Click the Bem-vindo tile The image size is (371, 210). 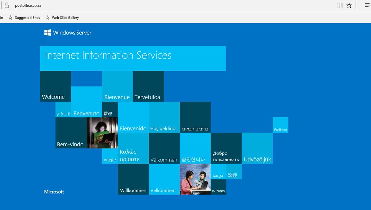[x=71, y=133]
